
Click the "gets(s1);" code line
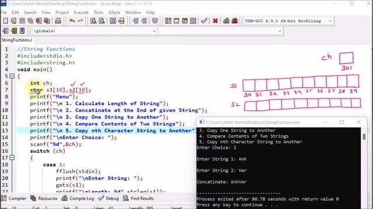tap(70, 185)
